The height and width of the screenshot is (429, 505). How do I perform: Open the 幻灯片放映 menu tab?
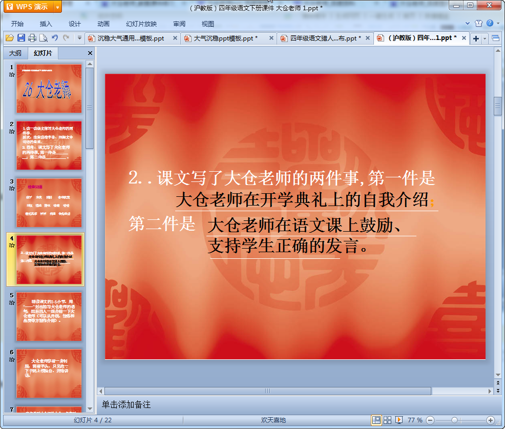pos(141,24)
